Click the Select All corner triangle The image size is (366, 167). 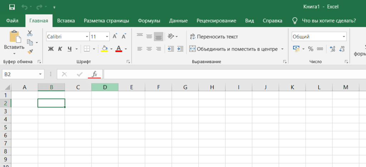[7, 87]
